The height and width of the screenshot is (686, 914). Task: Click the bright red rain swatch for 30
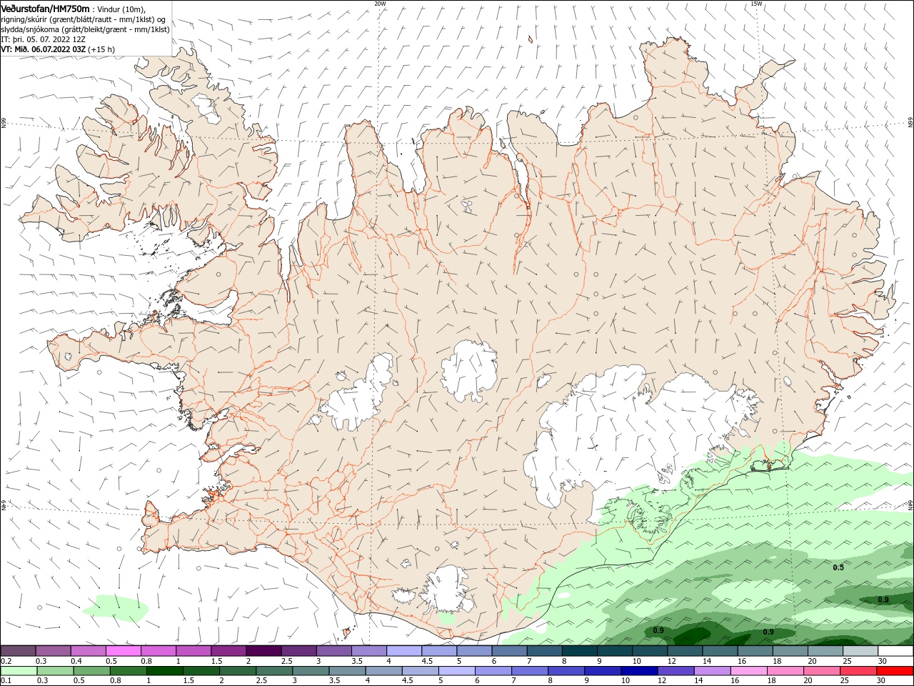tap(895, 671)
